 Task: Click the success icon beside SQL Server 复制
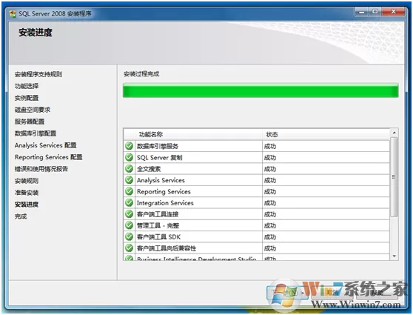point(129,157)
